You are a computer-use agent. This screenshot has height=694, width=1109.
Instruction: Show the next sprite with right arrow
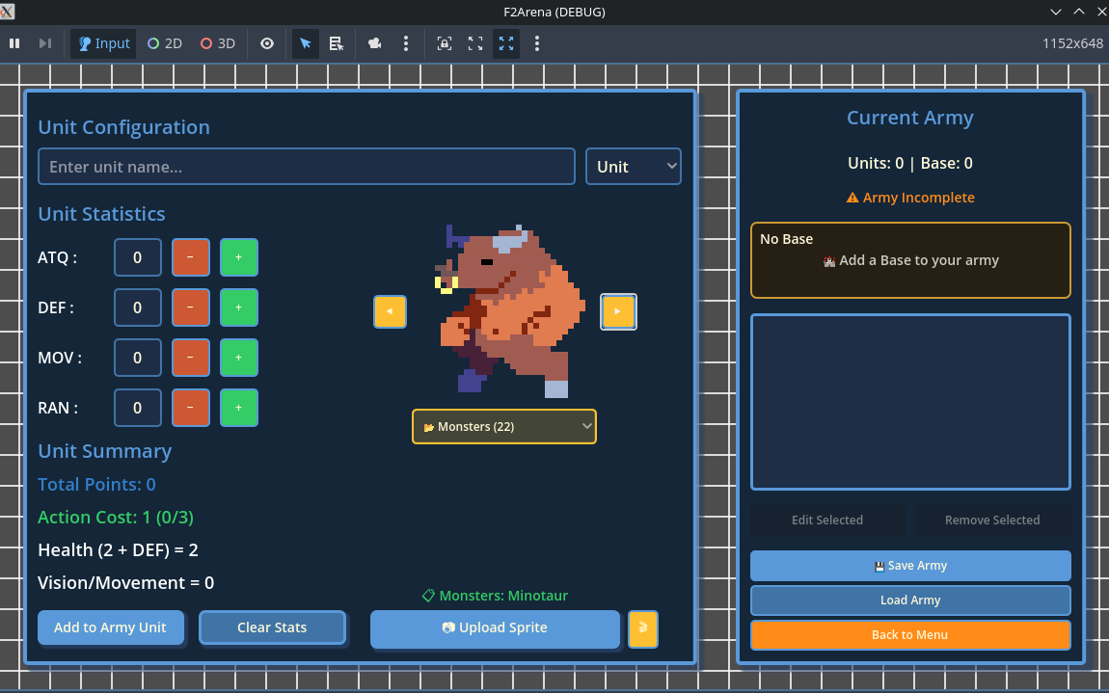click(x=618, y=311)
